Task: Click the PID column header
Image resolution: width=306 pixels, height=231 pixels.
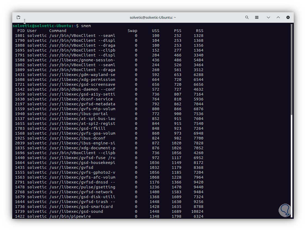Action: click(x=21, y=31)
